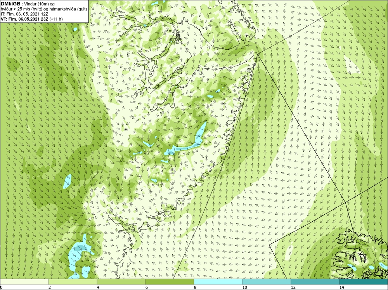Viewport: 388px width, 290px height.
Task: Click the darkest teal swatch above 14
Action: pyautogui.click(x=364, y=281)
